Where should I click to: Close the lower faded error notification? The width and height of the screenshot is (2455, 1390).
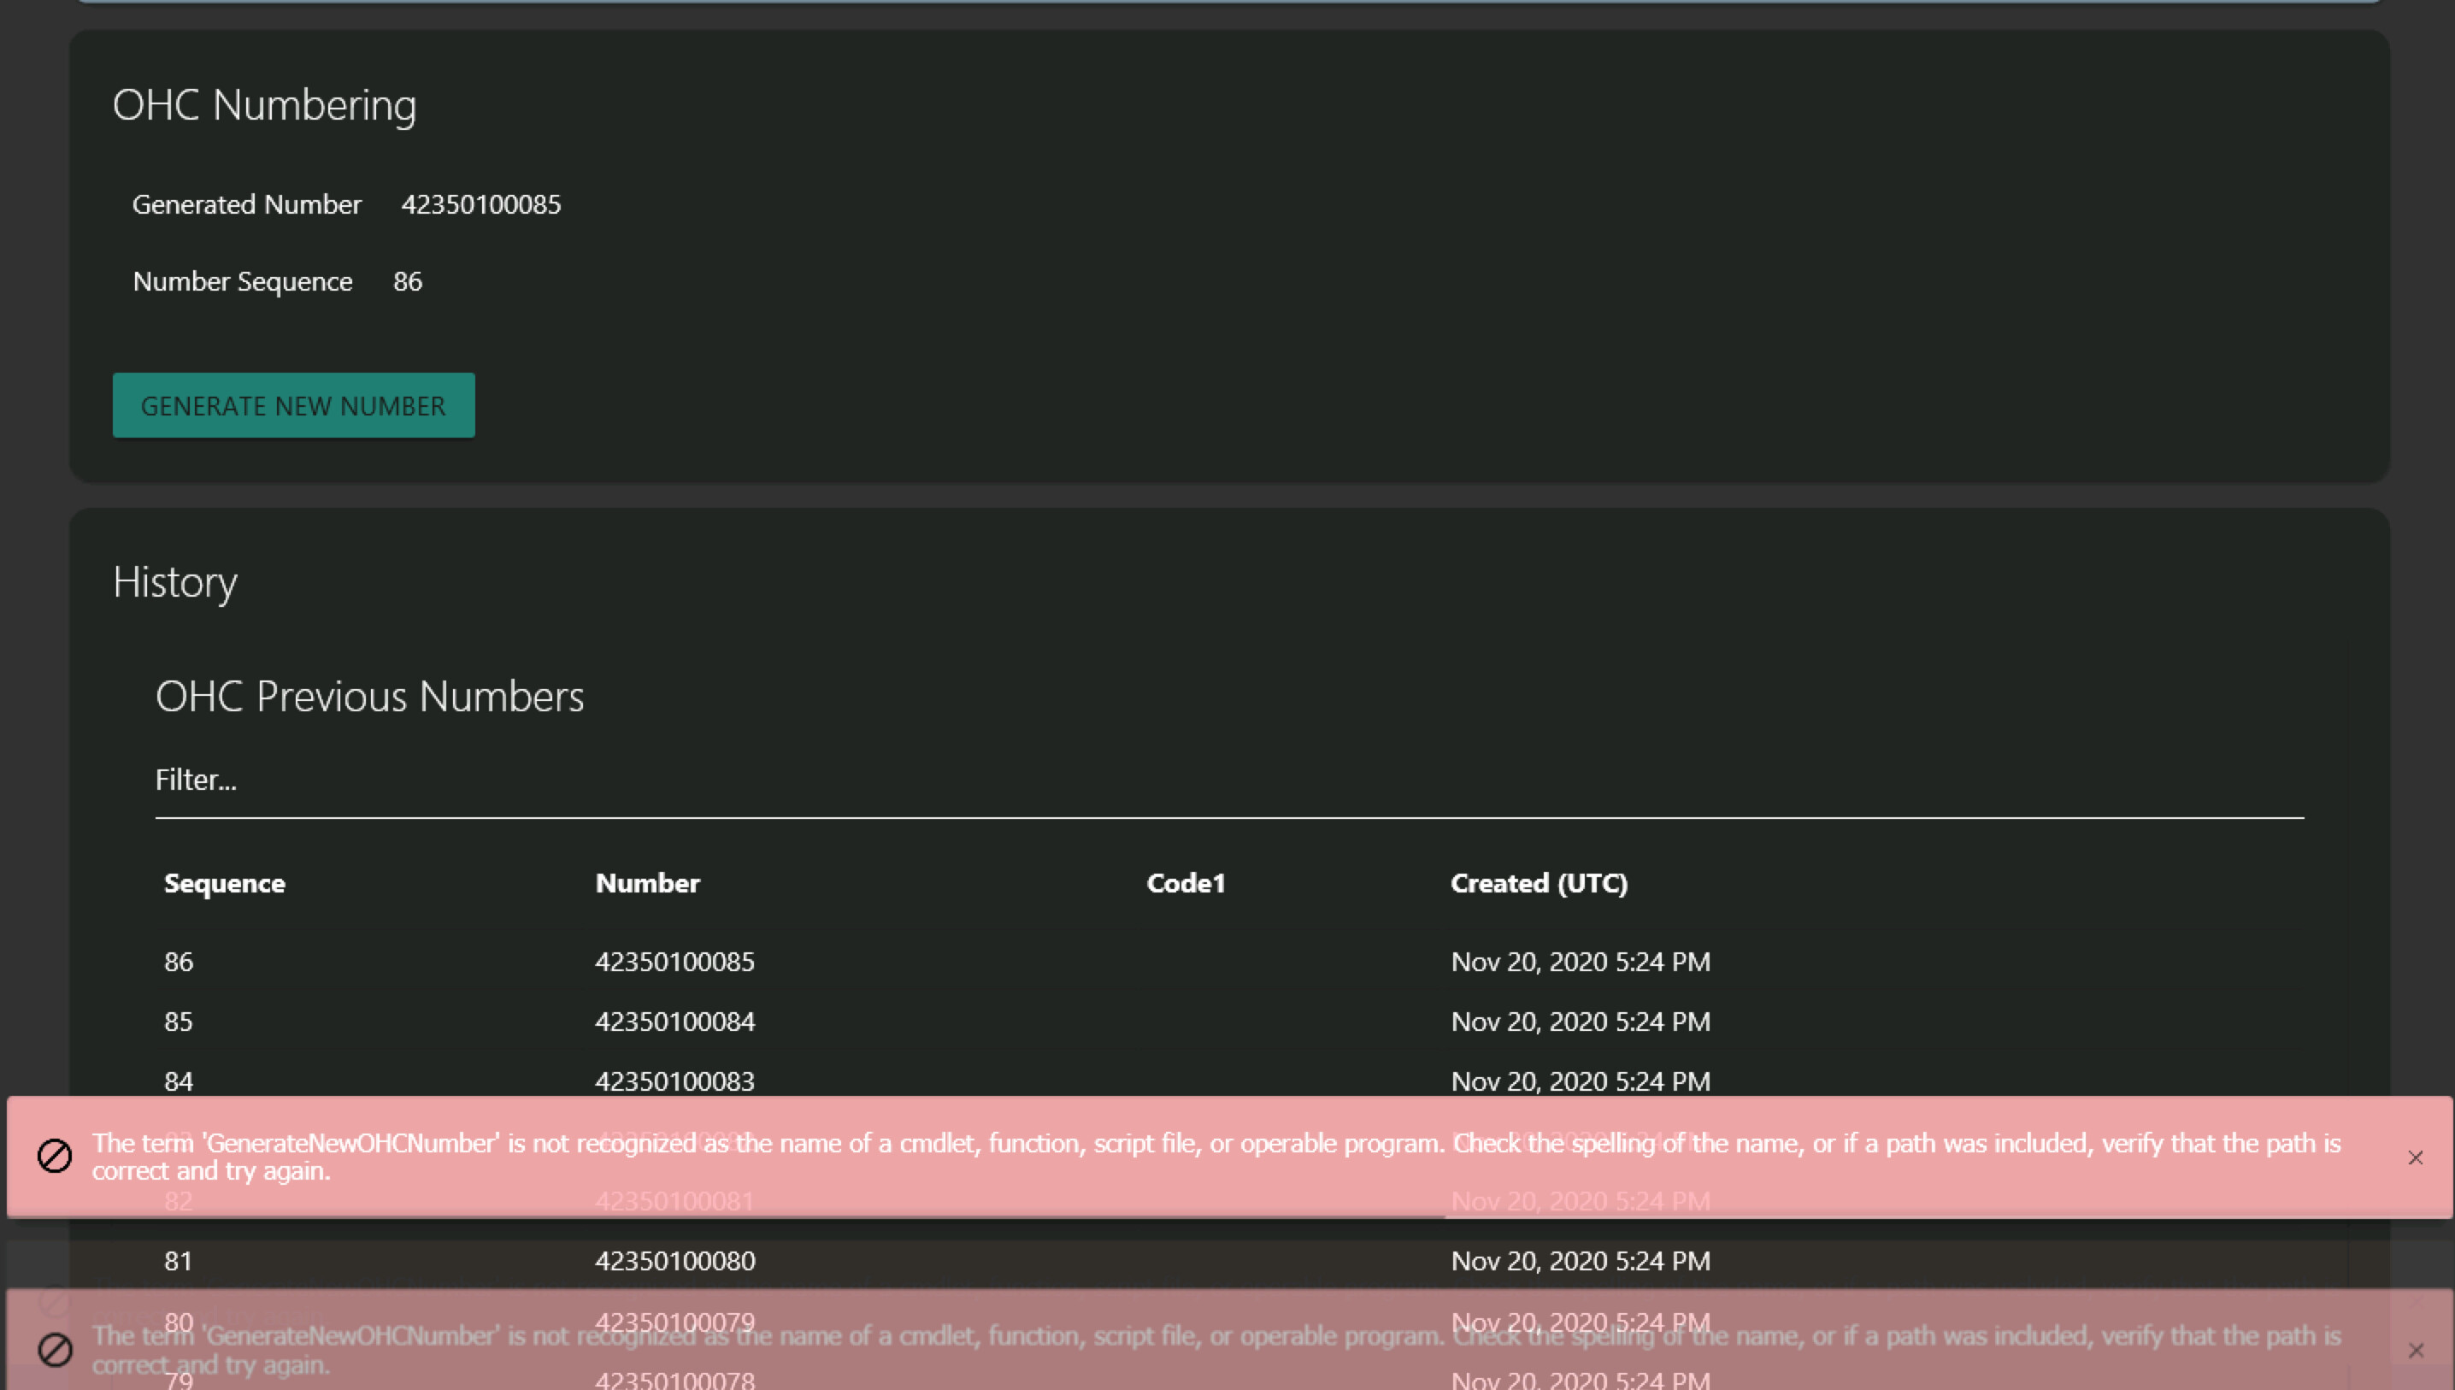pos(2415,1350)
